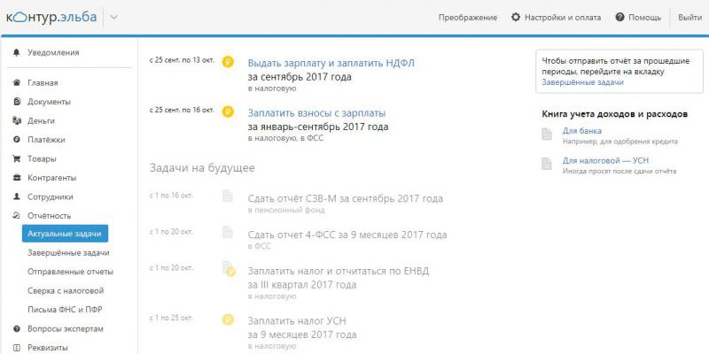Viewport: 709px width, 354px height.
Task: Follow the Завершённые задачи link in info box
Action: coord(582,82)
